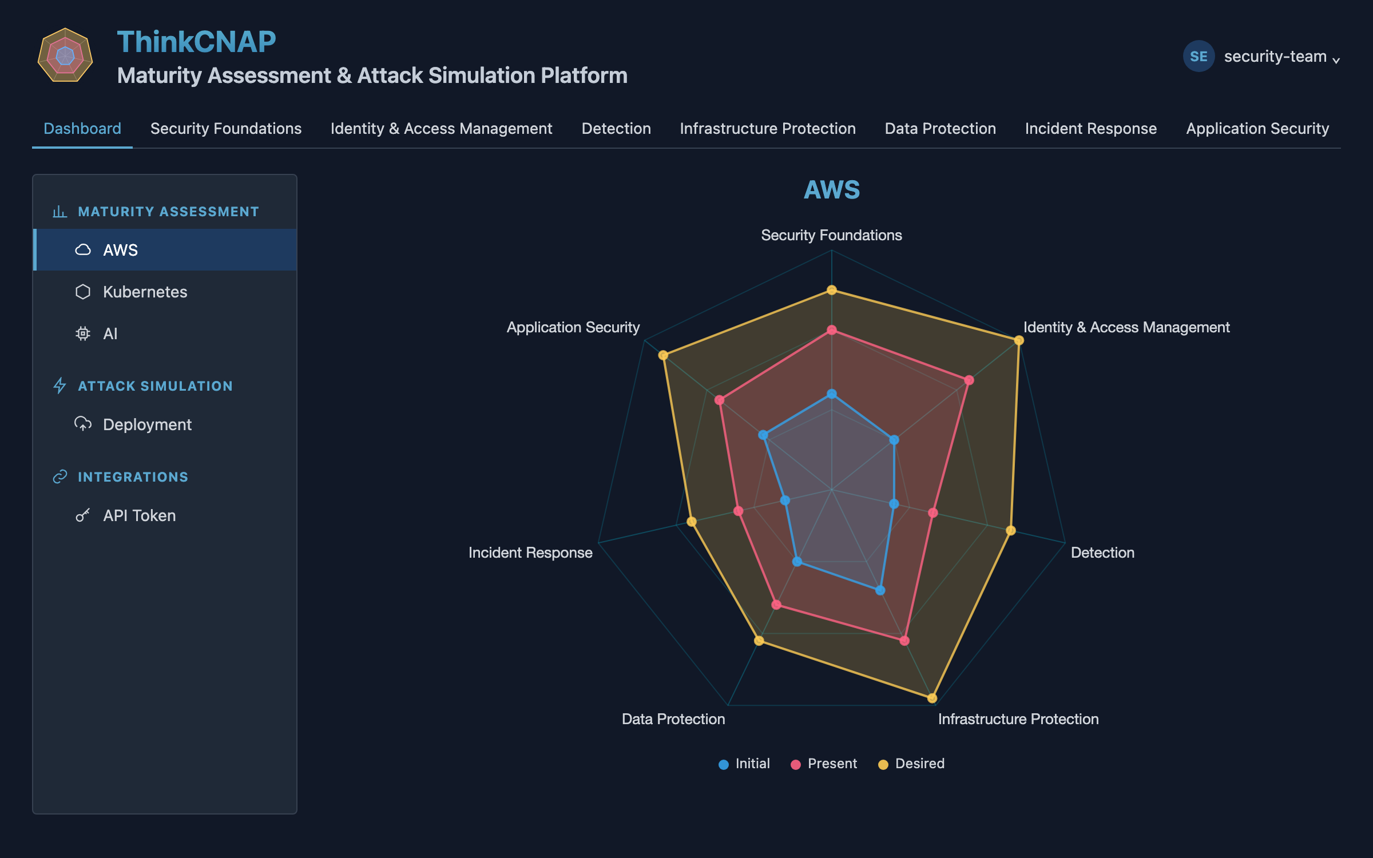Click the Kubernetes hexagon icon
Viewport: 1373px width, 858px height.
coord(83,292)
